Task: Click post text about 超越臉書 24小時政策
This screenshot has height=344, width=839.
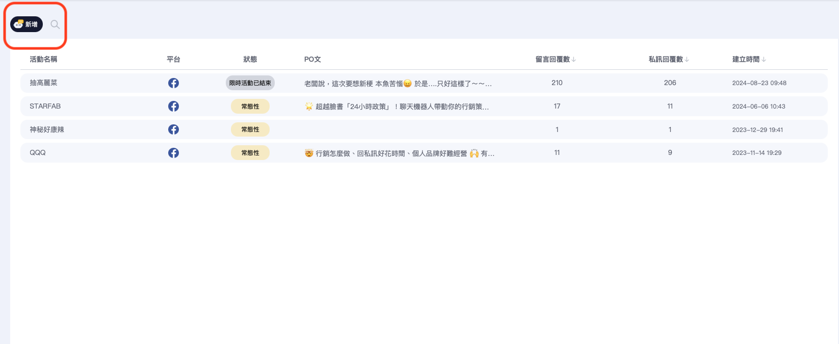Action: pyautogui.click(x=397, y=107)
